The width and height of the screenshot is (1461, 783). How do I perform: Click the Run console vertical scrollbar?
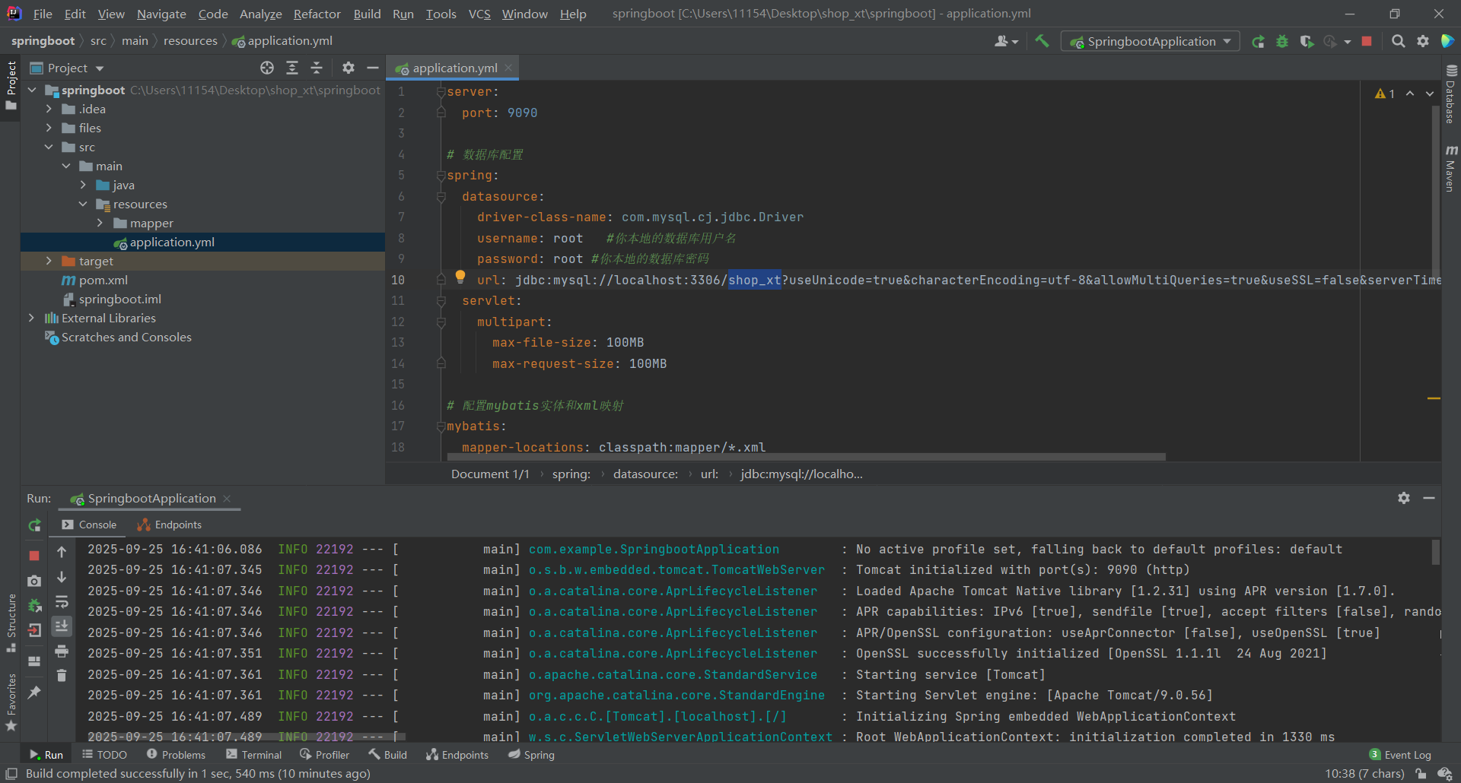tap(1436, 552)
